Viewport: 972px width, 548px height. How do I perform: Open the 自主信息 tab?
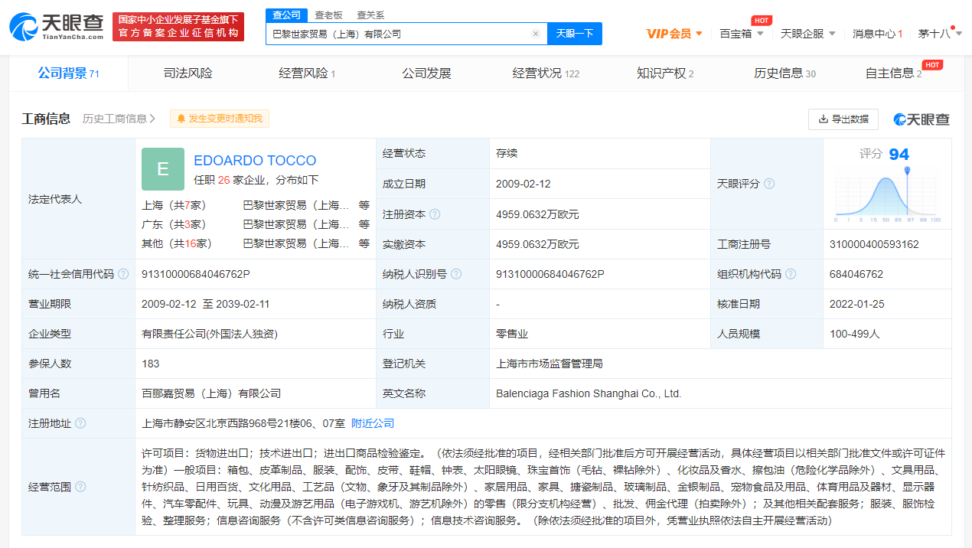(x=893, y=73)
